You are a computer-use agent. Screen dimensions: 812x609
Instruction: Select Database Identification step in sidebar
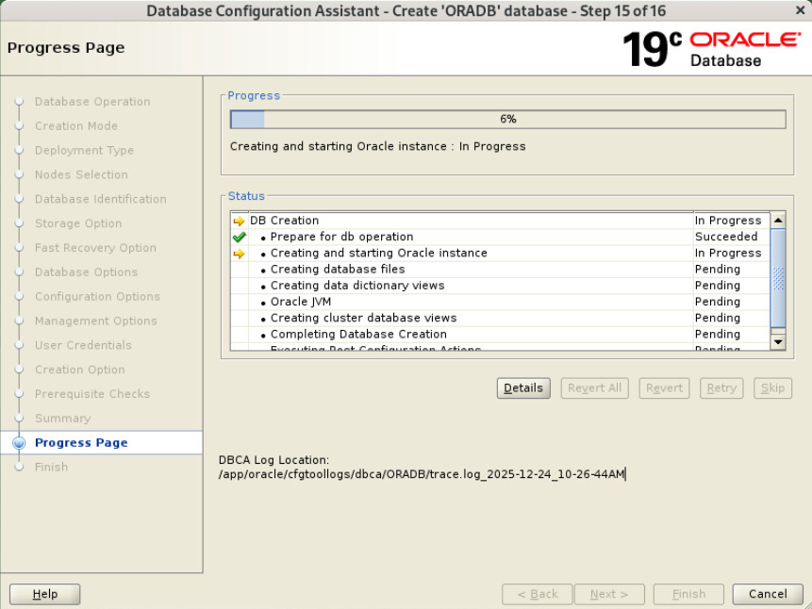pyautogui.click(x=101, y=199)
